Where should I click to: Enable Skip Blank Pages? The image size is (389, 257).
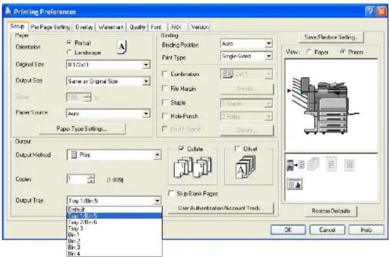(171, 193)
